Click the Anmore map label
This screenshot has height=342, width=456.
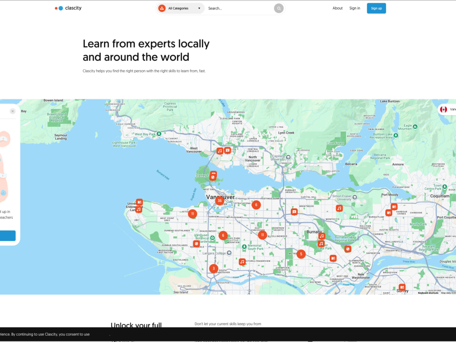(x=398, y=164)
